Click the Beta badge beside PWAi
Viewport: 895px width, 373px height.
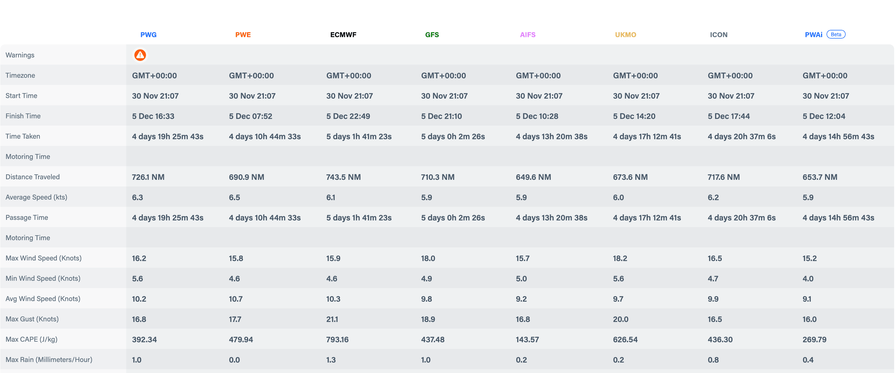coord(836,35)
